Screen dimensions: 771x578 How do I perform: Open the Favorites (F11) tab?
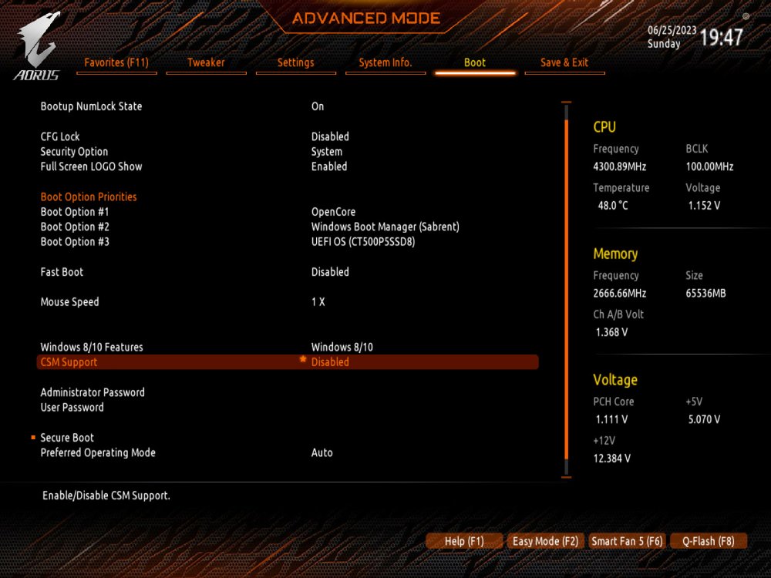point(116,63)
